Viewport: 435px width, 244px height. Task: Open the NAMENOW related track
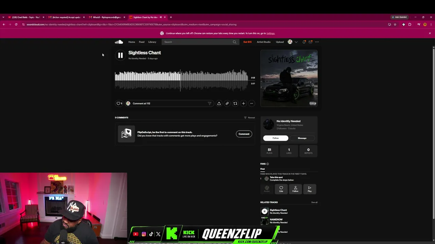click(x=276, y=220)
